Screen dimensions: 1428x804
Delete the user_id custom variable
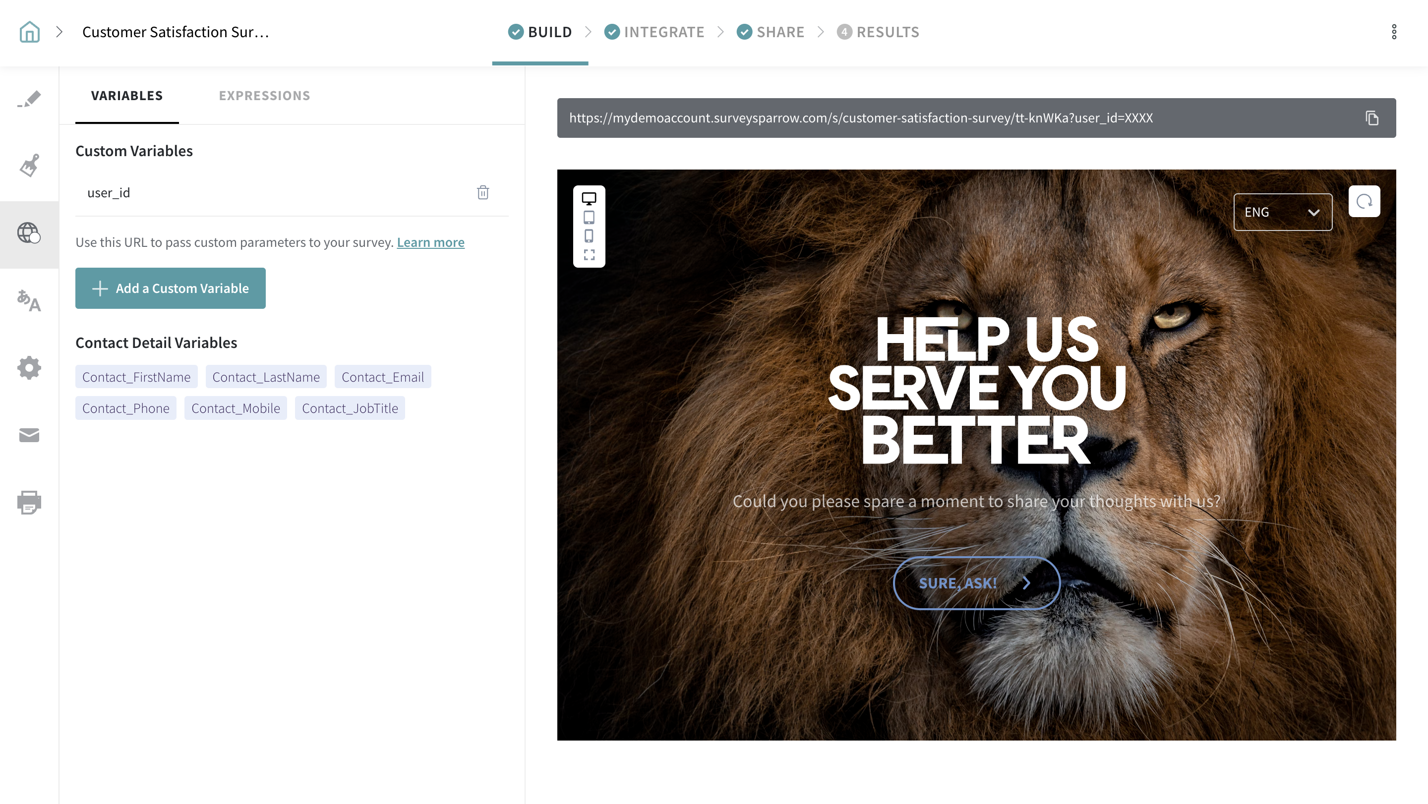[x=483, y=192]
